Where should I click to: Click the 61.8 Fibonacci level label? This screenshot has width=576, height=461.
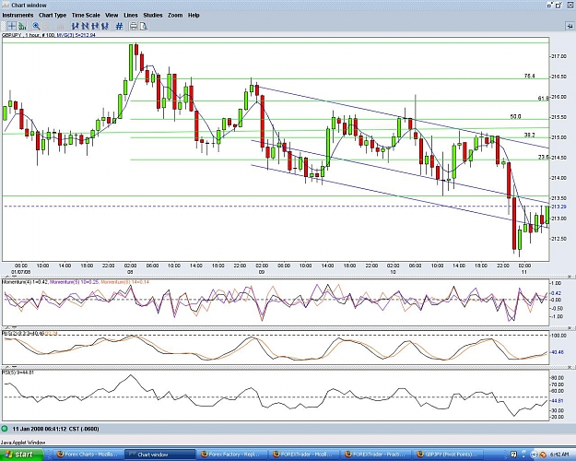[x=543, y=98]
